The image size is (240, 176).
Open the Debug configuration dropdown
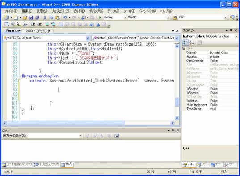click(125, 17)
